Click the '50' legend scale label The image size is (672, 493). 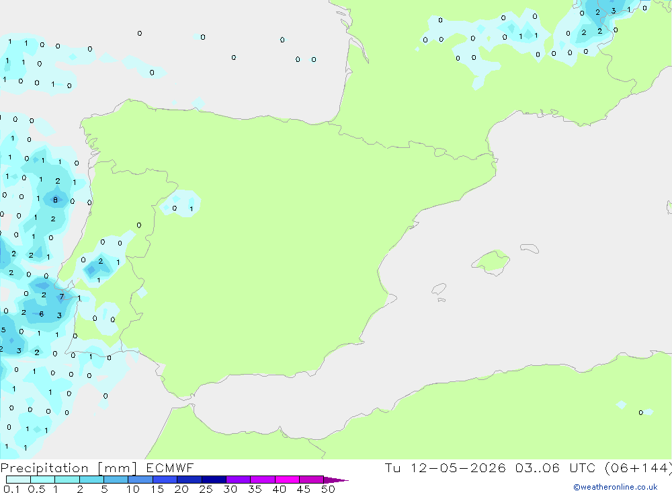click(x=329, y=489)
